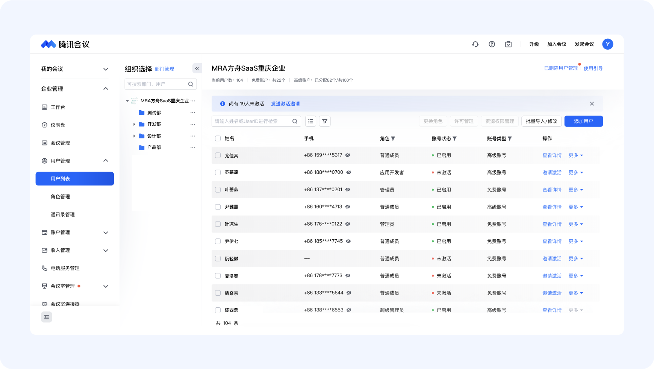Expand the 账户管理 sidebar section

click(106, 232)
